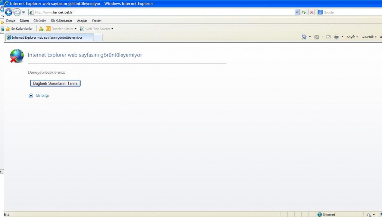The height and width of the screenshot is (217, 382).
Task: Click the Read mail envelope icon
Action: click(x=328, y=37)
